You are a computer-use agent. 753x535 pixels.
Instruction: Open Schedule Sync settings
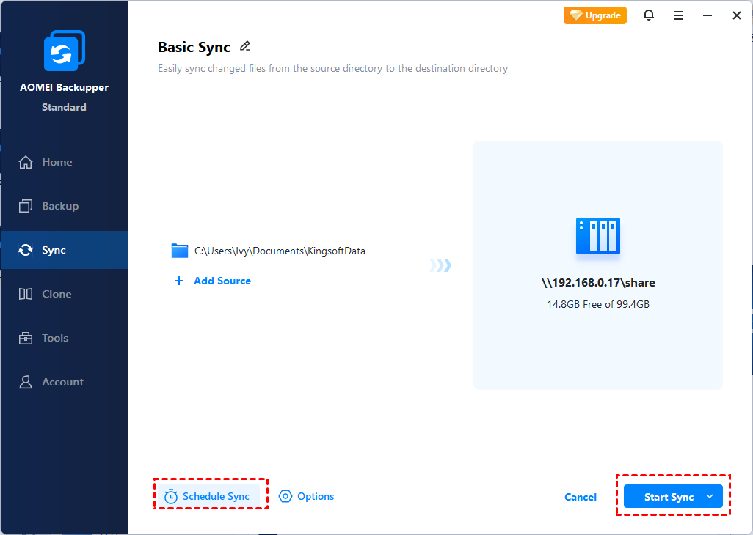(209, 496)
